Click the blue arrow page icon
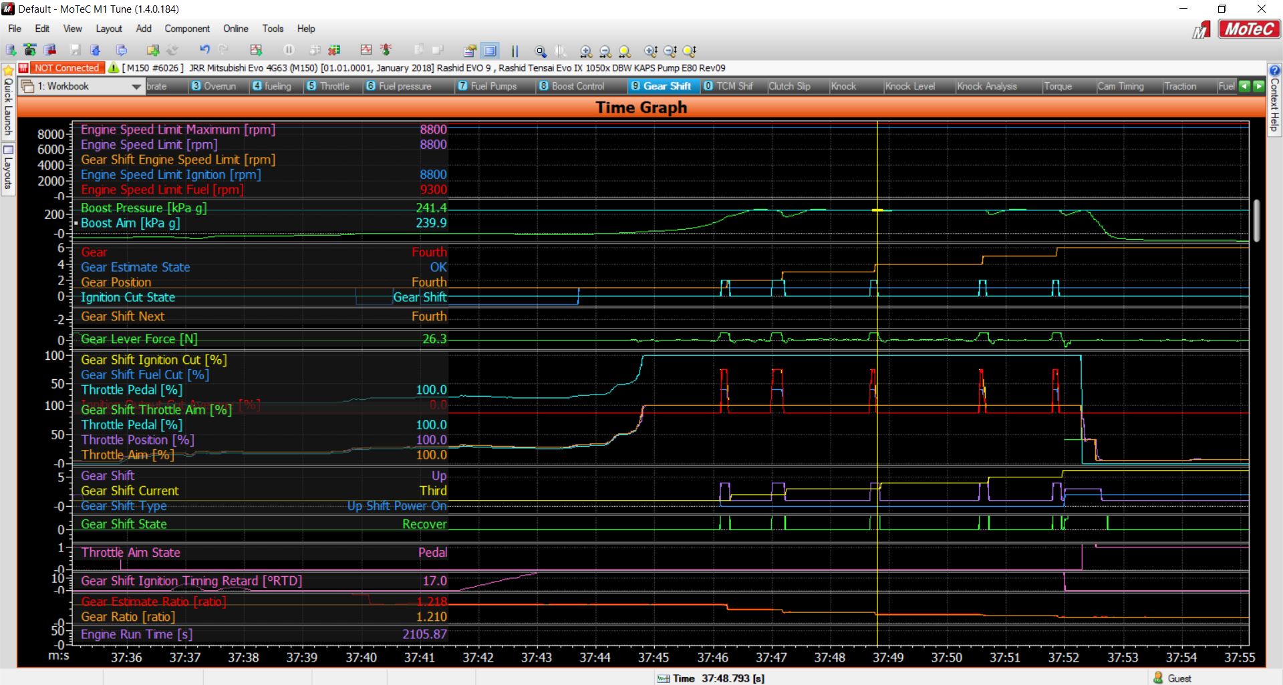The width and height of the screenshot is (1283, 685). pos(95,50)
